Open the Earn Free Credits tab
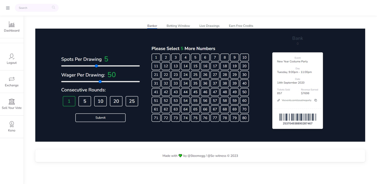The height and width of the screenshot is (184, 377). [241, 26]
